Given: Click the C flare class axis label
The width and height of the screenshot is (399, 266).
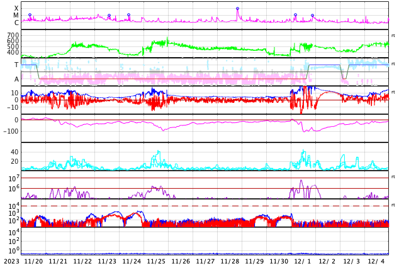Looking at the screenshot, I should [16, 23].
